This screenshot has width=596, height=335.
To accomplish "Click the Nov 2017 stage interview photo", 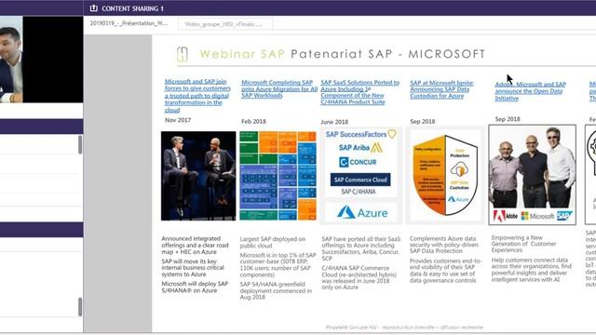I will (x=198, y=176).
